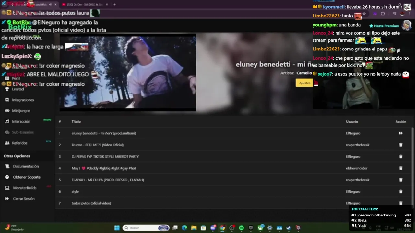415x233 pixels.
Task: Click song title 'Trueno - FEEL ME?? (Video Oficial)'
Action: coord(98,145)
